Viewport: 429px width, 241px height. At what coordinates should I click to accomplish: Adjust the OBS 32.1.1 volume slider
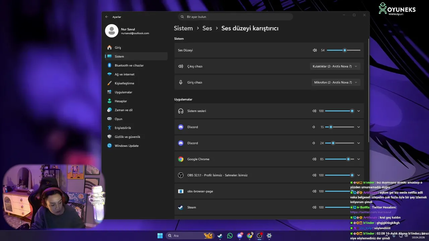point(340,175)
